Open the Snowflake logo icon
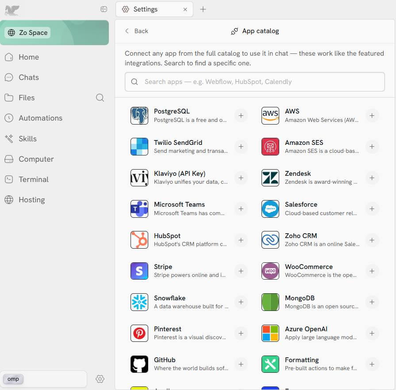 point(139,302)
